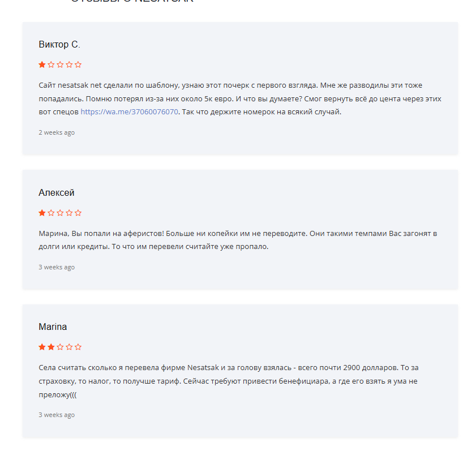The height and width of the screenshot is (451, 476).
Task: Click the fifth star in Виктор С.'s rating
Action: 78,65
